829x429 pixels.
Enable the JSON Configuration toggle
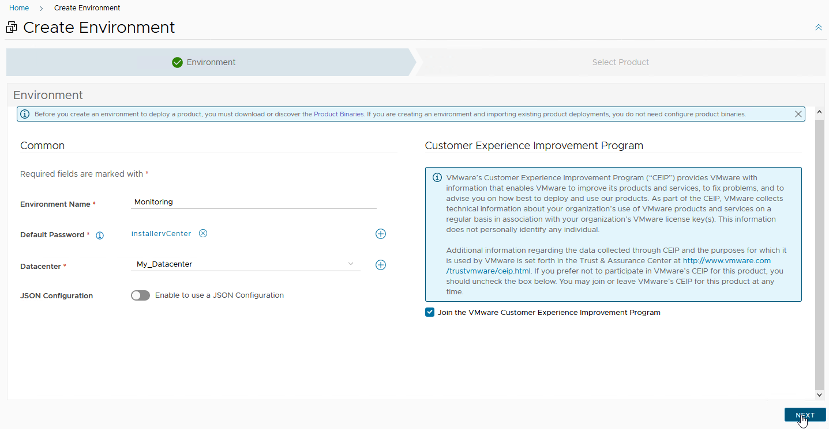pos(141,295)
